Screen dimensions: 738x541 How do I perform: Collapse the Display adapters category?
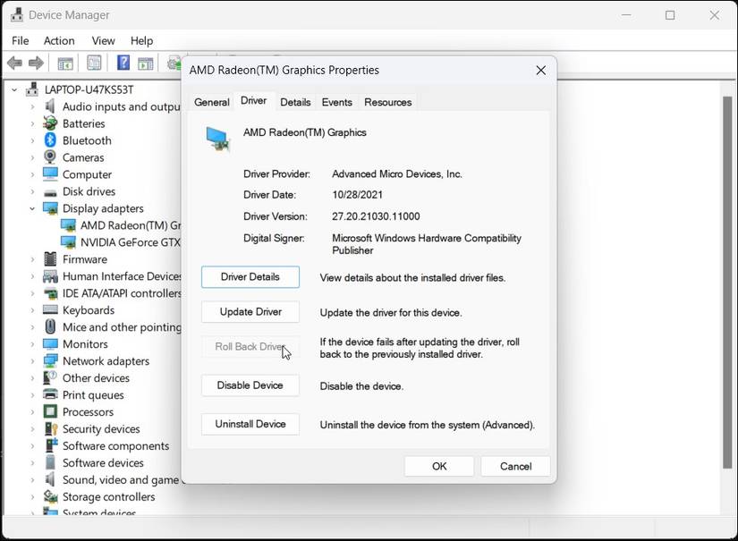(x=31, y=208)
